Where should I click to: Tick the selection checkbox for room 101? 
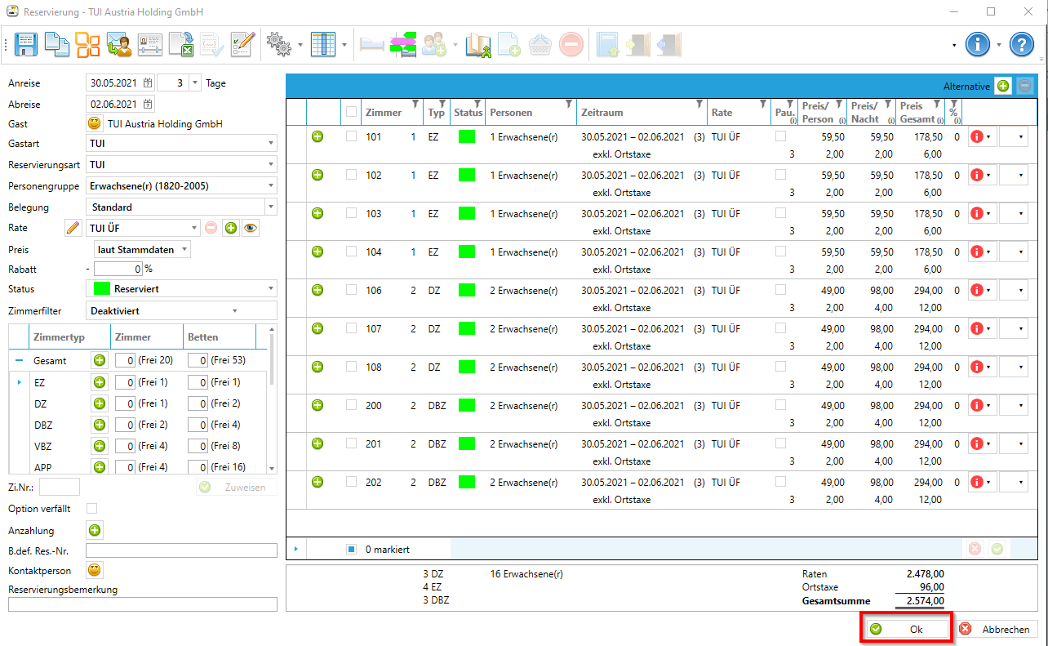click(351, 136)
